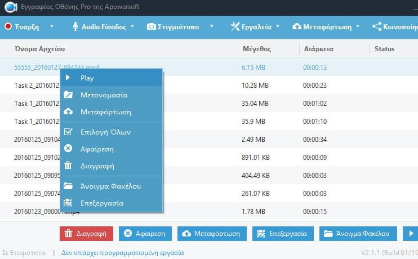Choose Διαγραφή in the context menu
The width and height of the screenshot is (418, 259).
coord(112,166)
